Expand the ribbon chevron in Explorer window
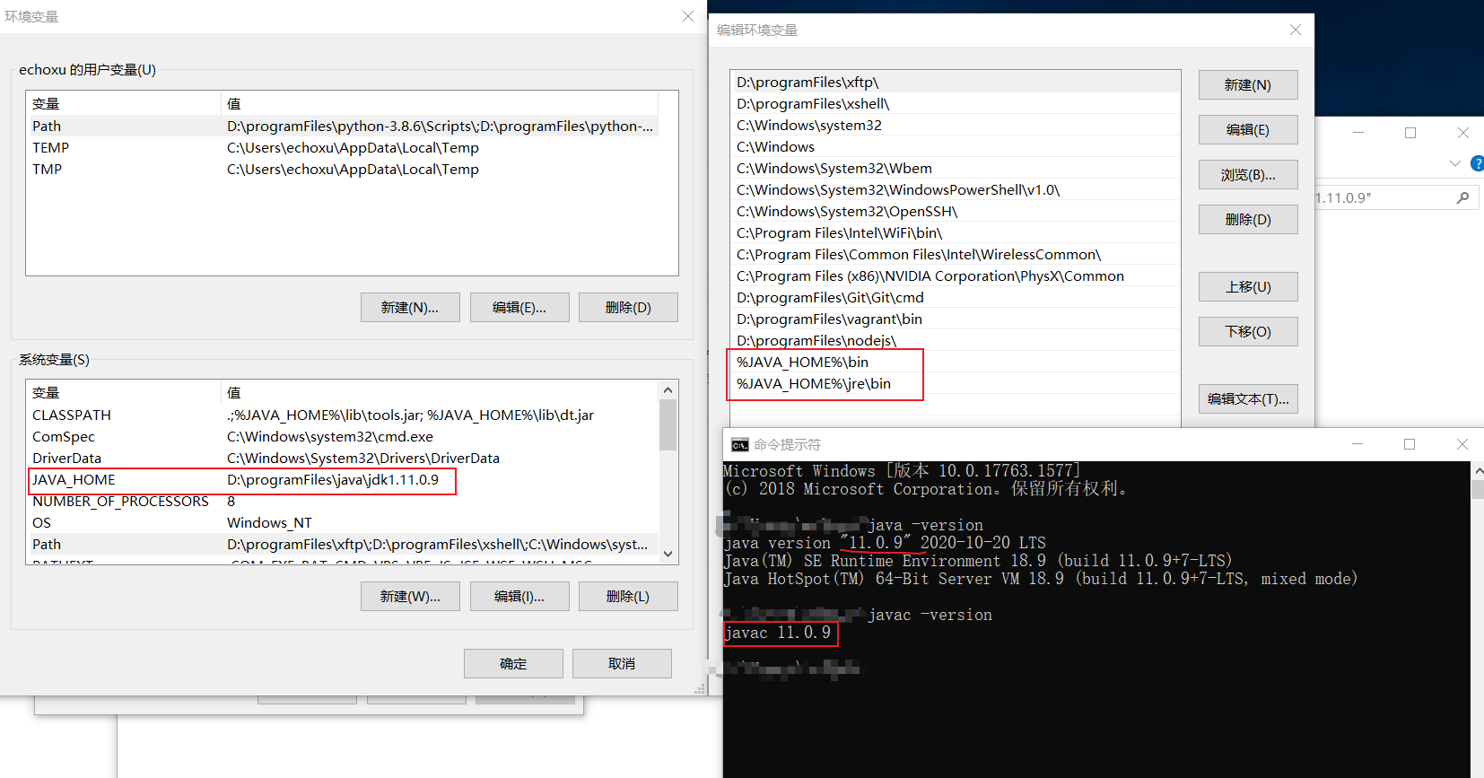The image size is (1484, 778). (x=1454, y=163)
